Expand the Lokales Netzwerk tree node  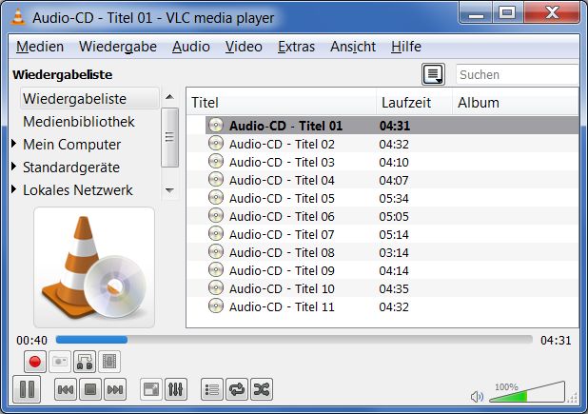[x=14, y=189]
